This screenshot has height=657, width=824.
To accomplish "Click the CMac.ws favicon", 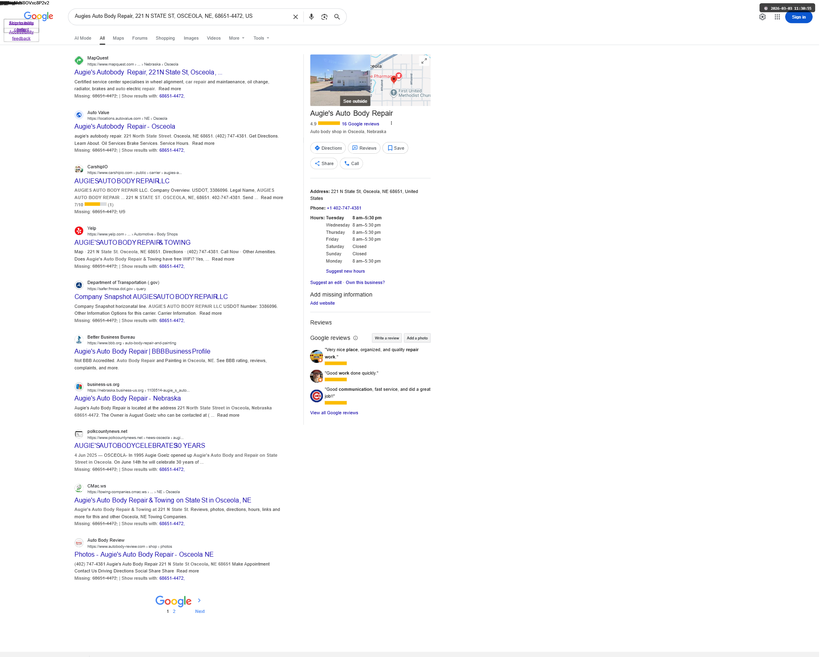I will [79, 488].
